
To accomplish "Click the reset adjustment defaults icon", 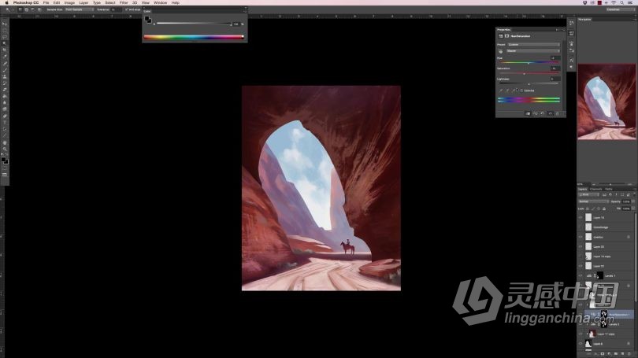I will pos(543,113).
